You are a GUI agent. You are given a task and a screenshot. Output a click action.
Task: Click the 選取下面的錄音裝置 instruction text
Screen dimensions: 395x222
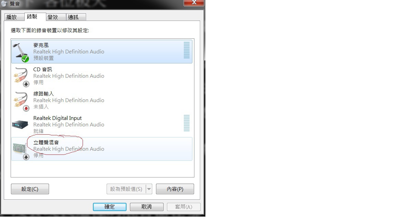click(50, 30)
